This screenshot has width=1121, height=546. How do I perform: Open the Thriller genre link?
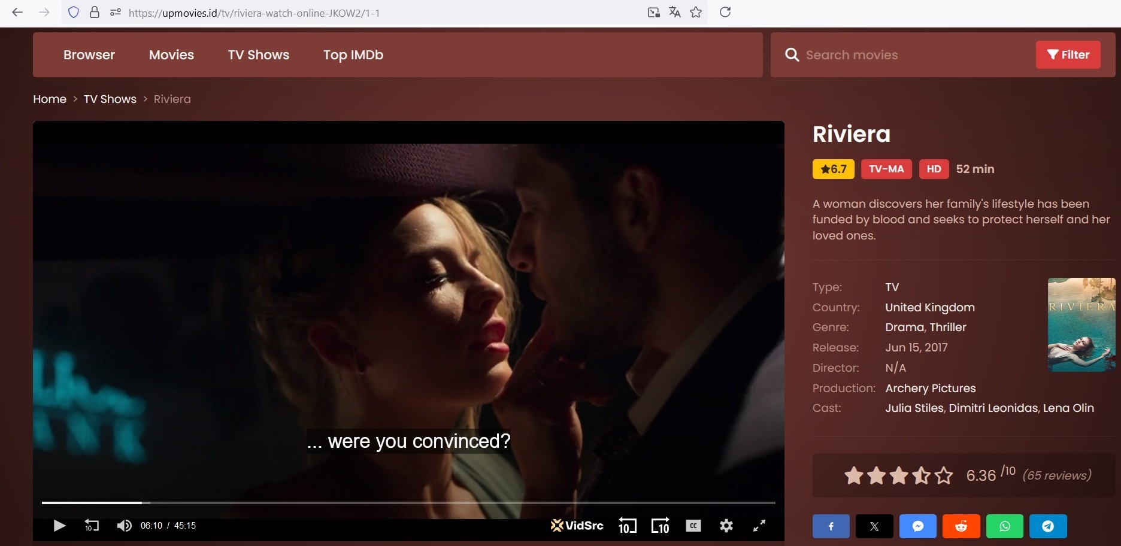(948, 327)
